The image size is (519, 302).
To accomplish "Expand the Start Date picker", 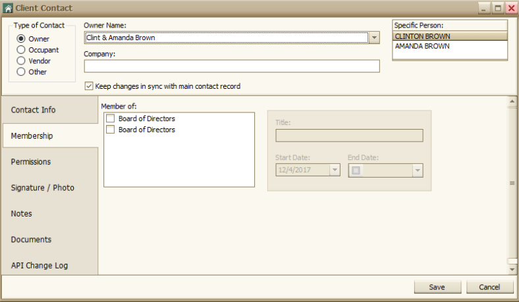I will [x=335, y=170].
